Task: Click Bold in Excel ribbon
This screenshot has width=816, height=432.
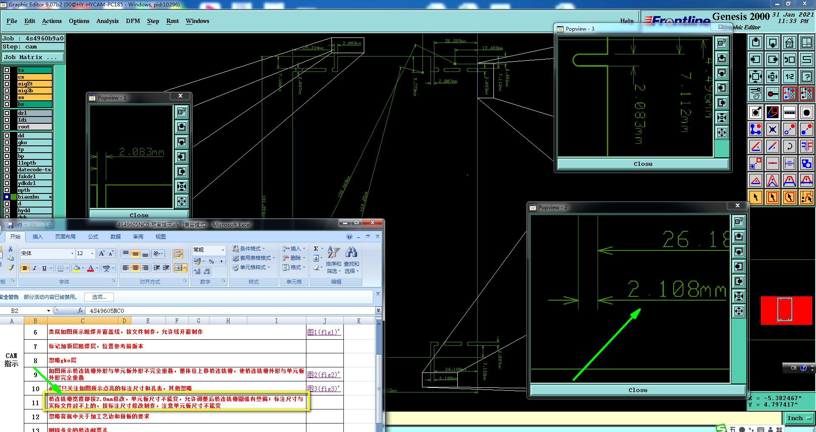Action: pos(25,268)
